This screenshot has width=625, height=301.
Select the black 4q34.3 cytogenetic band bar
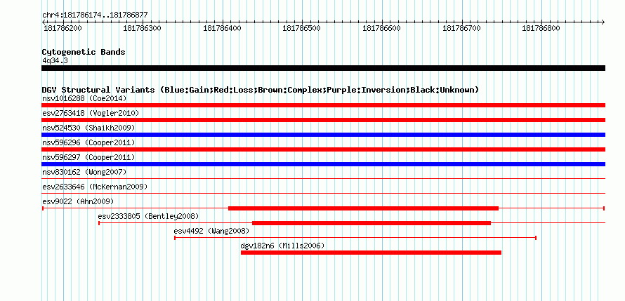coord(323,68)
